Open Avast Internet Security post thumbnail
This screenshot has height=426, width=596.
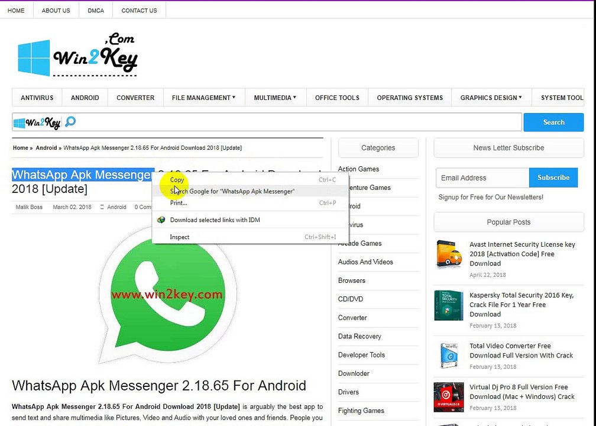[x=449, y=254]
